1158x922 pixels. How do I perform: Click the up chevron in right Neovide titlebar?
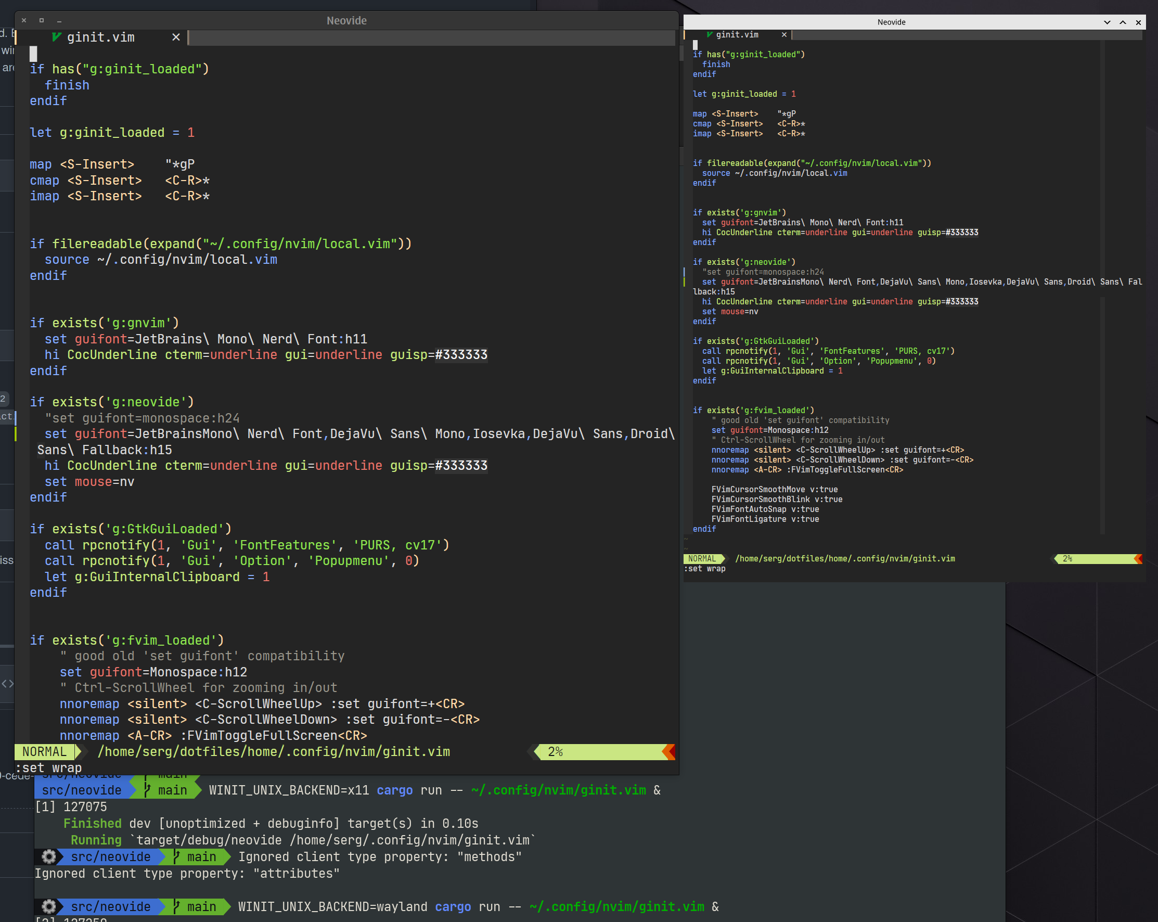tap(1123, 22)
